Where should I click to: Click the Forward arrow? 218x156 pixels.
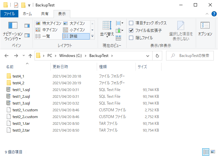tap(16, 56)
